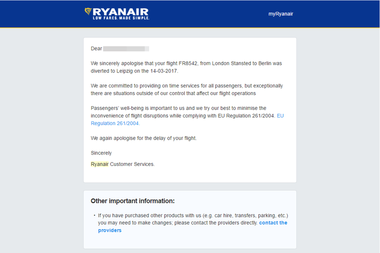This screenshot has height=253, width=380.
Task: Click the blurred recipient name after Dear
Action: [126, 49]
